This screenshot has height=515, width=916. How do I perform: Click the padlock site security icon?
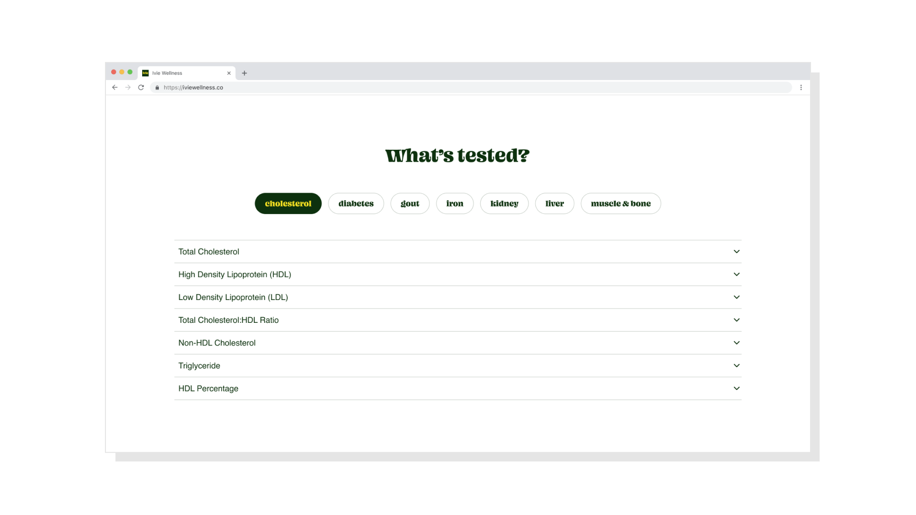(x=157, y=88)
